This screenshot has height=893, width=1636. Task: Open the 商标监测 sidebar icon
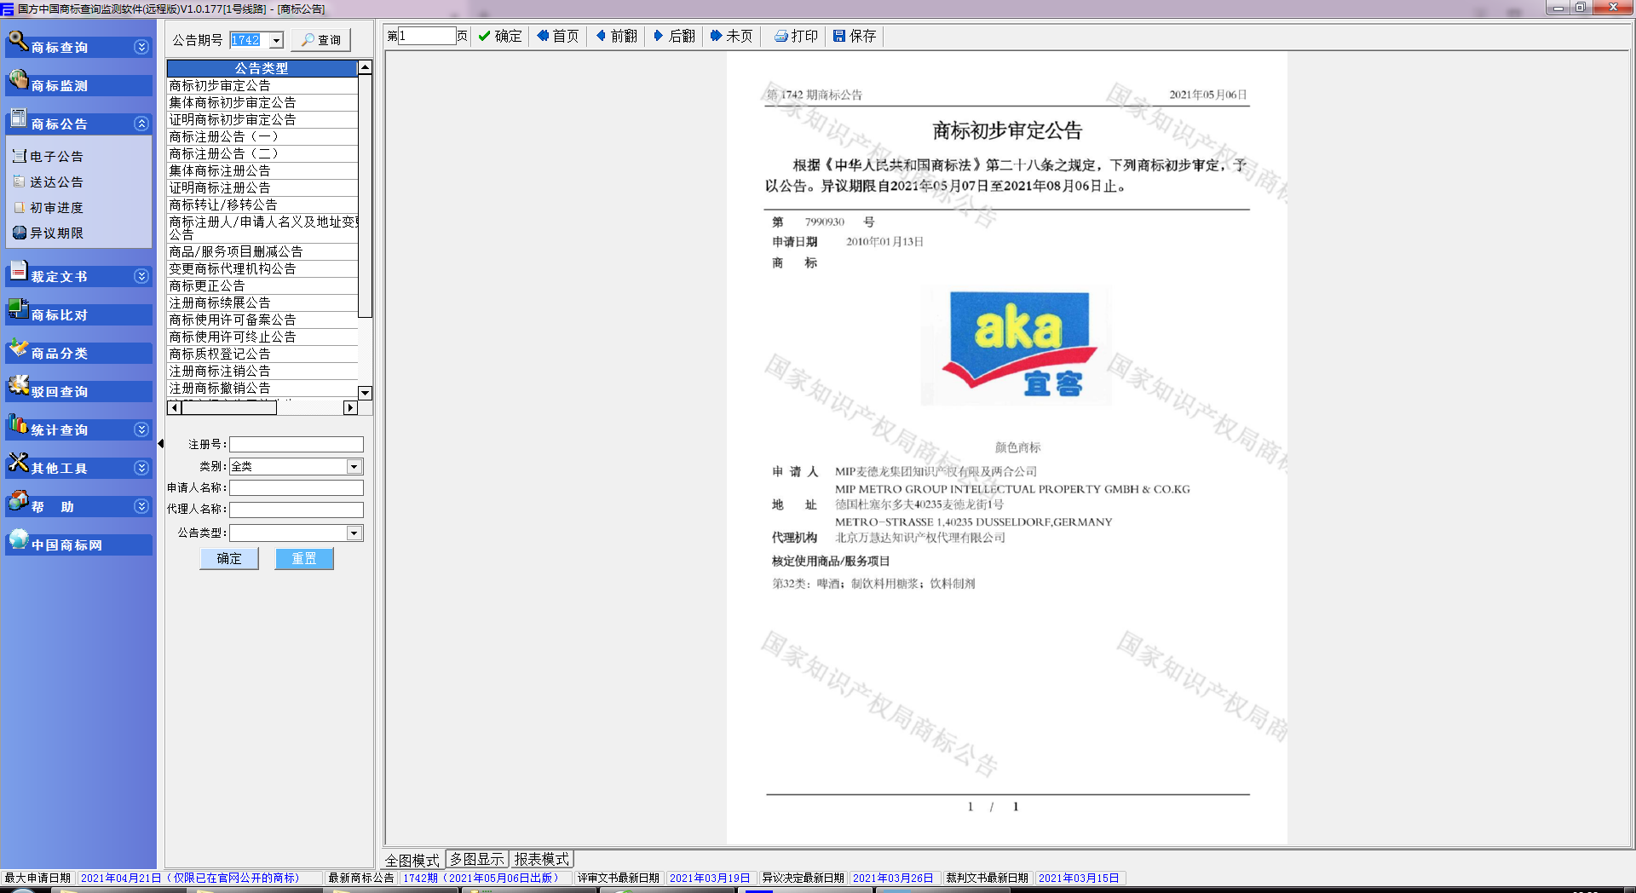click(x=18, y=81)
